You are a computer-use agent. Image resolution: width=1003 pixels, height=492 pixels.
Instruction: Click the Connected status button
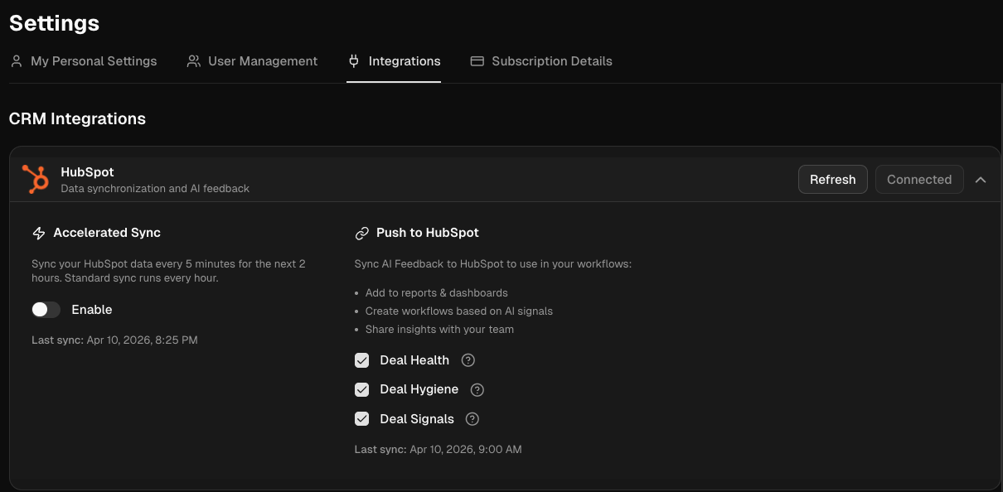click(918, 180)
